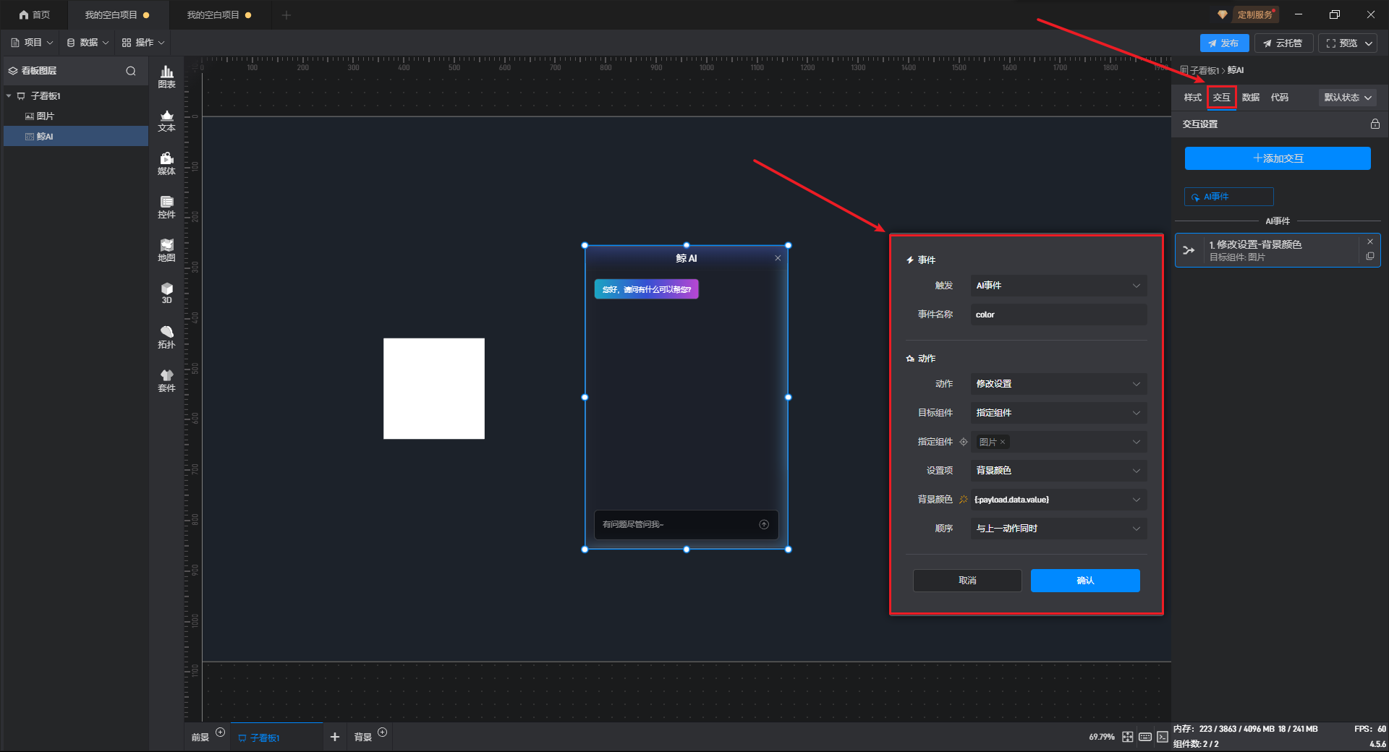
Task: Click the 确认 confirm button
Action: point(1084,581)
